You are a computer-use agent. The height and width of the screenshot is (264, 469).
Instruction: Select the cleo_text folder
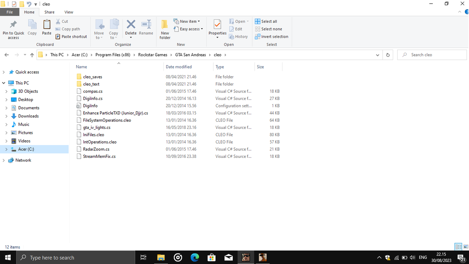click(91, 84)
